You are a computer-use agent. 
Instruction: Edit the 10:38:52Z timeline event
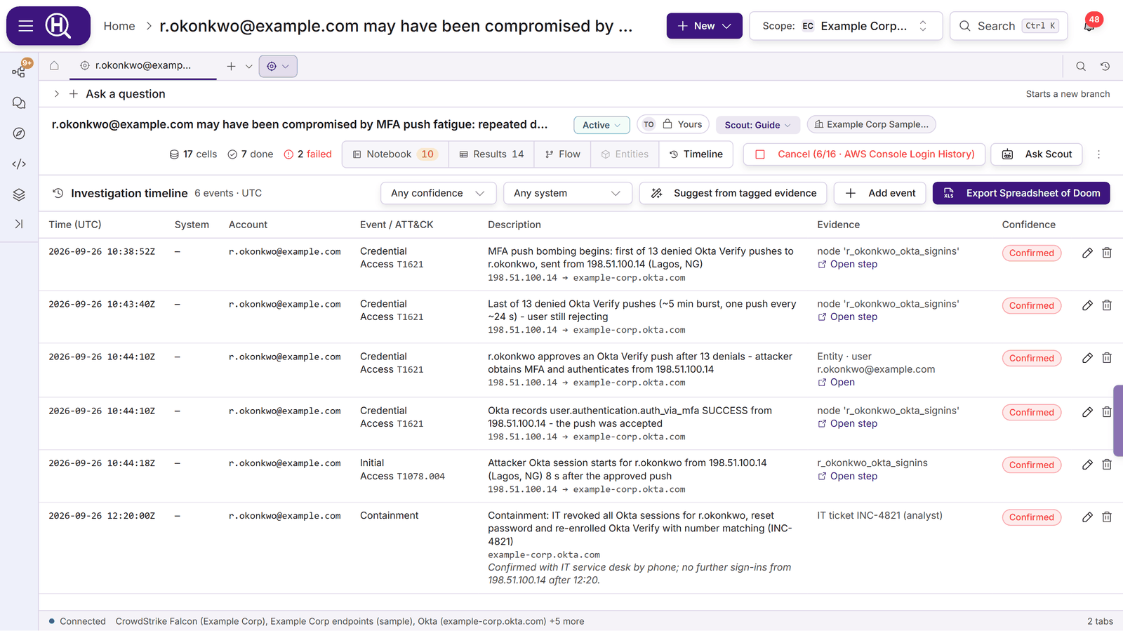[1087, 253]
